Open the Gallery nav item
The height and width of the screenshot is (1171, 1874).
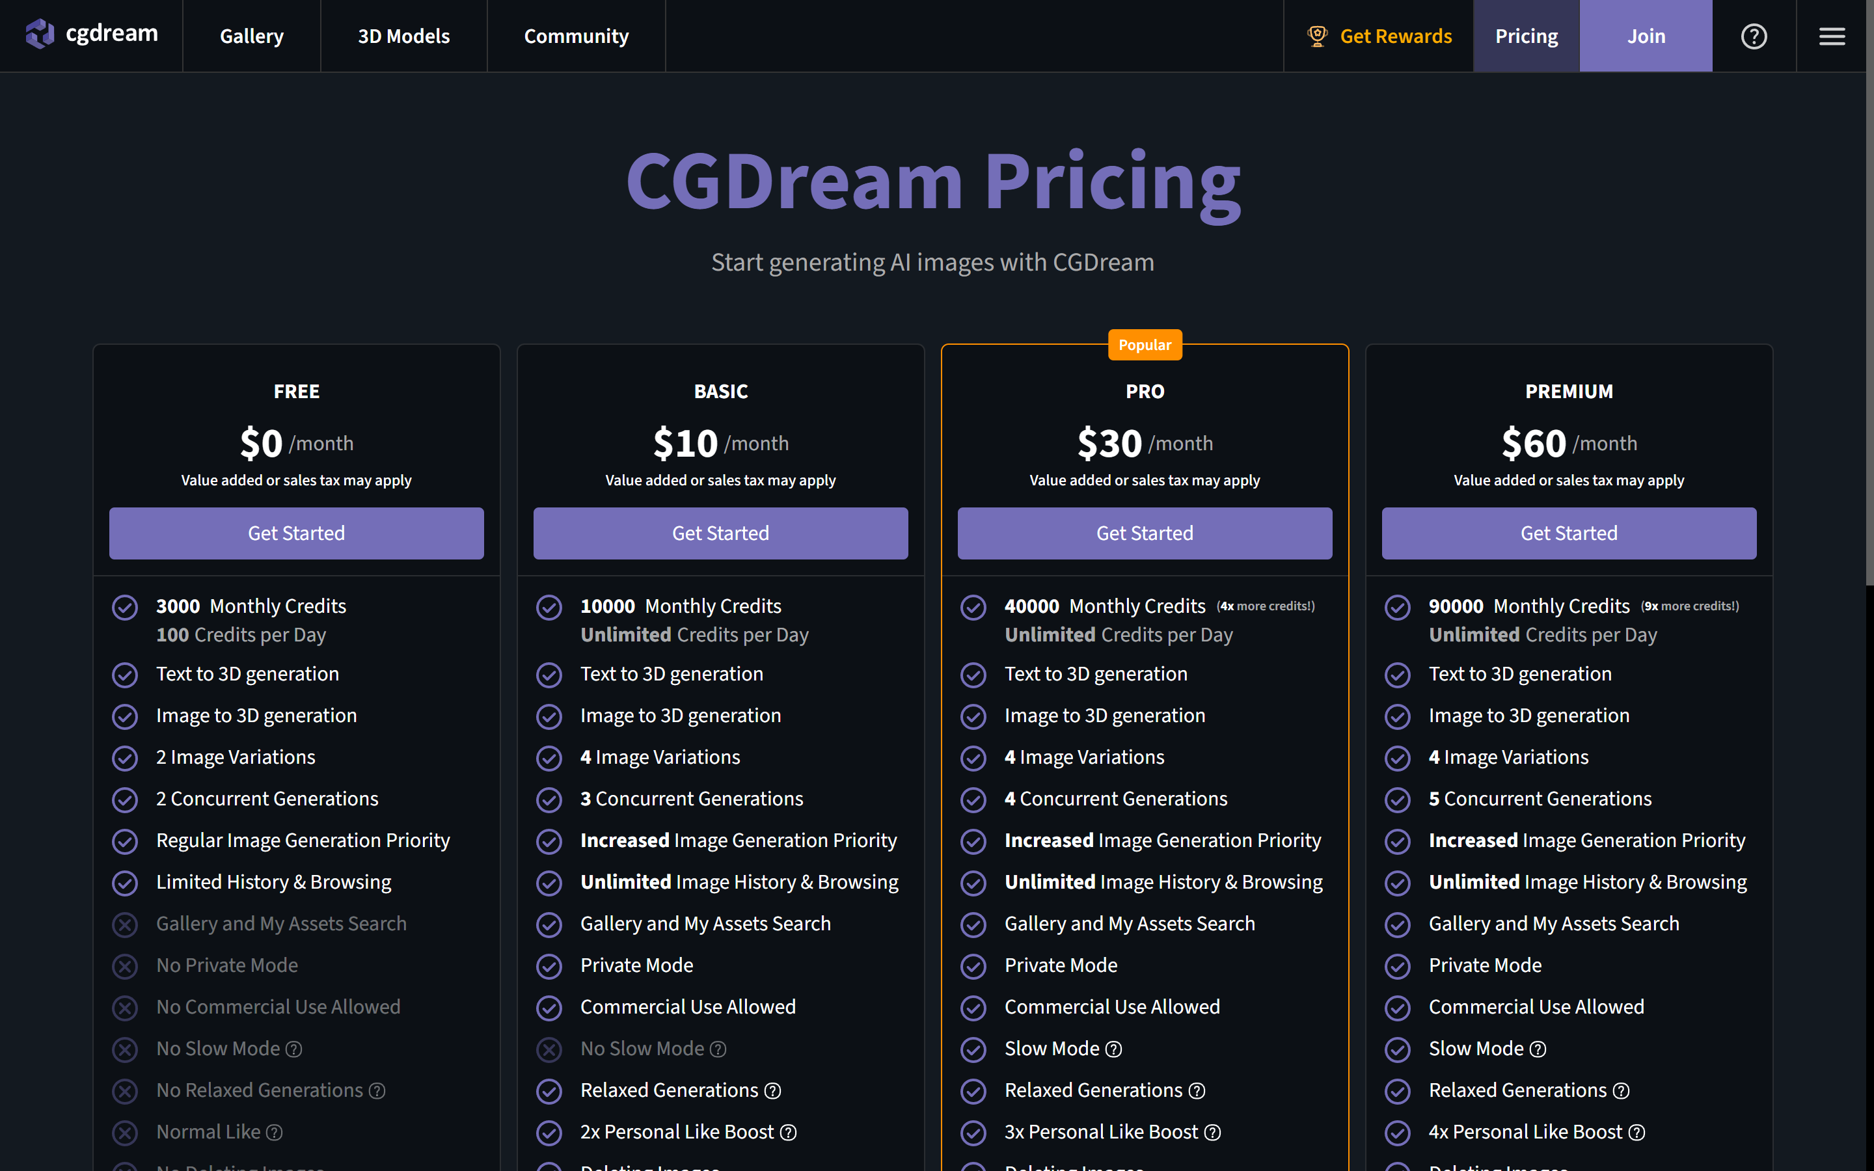(x=252, y=36)
